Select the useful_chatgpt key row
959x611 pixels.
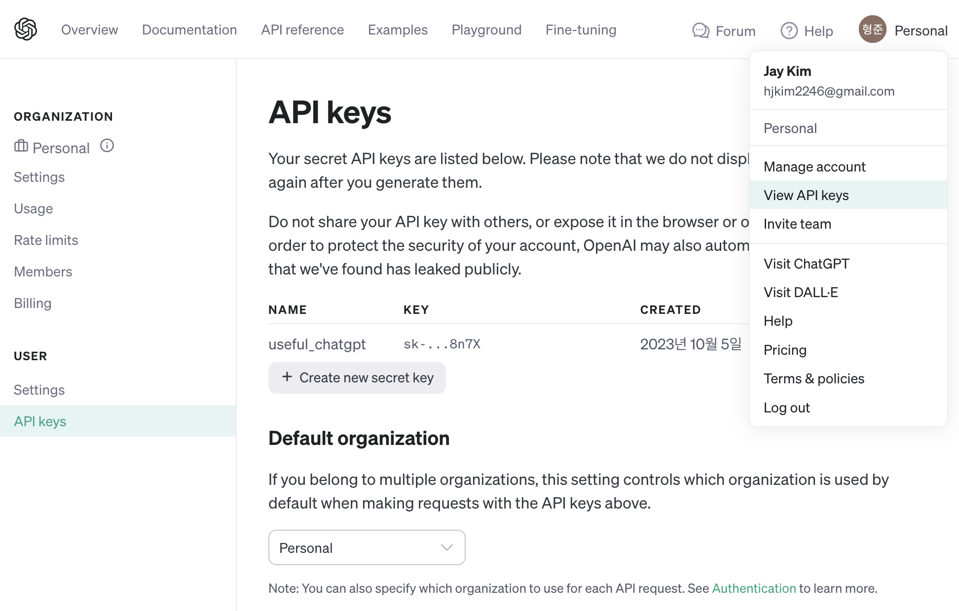[317, 344]
